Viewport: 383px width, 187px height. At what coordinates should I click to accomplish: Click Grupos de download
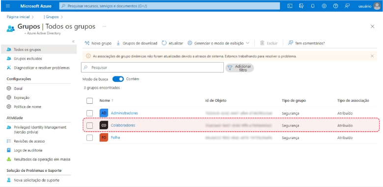pyautogui.click(x=137, y=43)
